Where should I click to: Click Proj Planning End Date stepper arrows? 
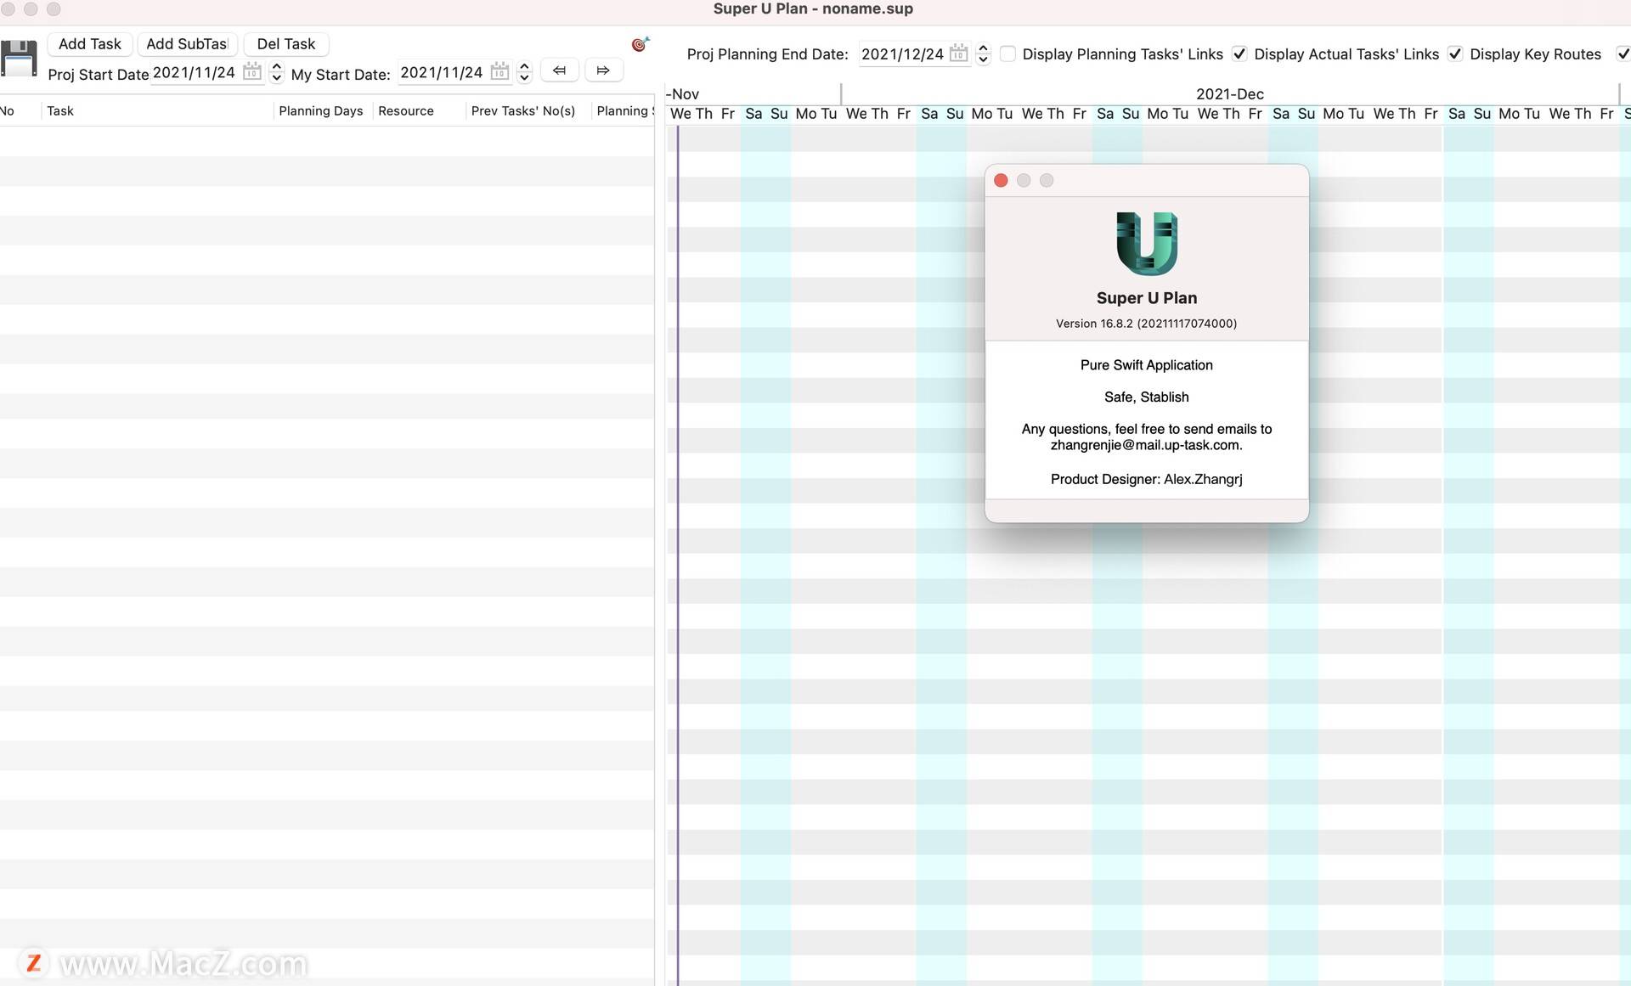pos(983,54)
